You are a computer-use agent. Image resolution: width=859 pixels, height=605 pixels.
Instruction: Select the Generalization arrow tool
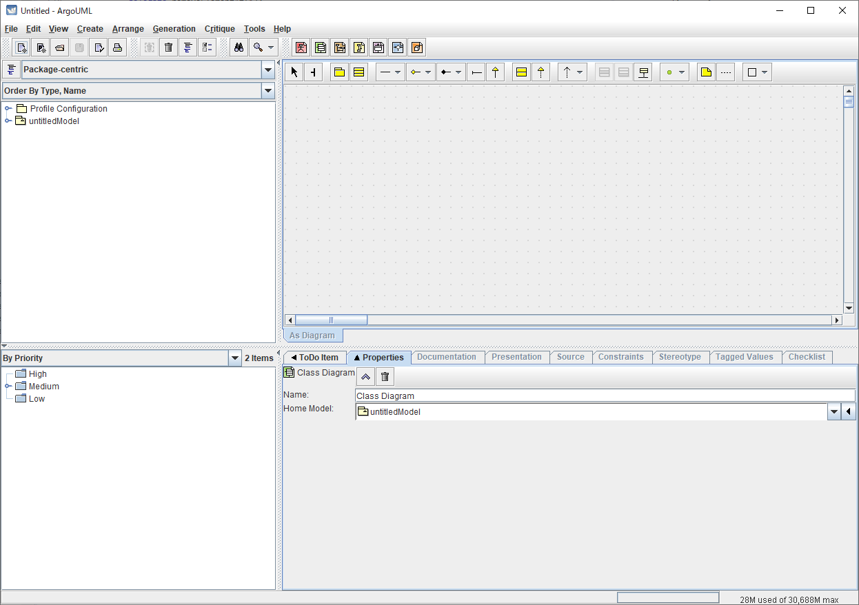495,72
